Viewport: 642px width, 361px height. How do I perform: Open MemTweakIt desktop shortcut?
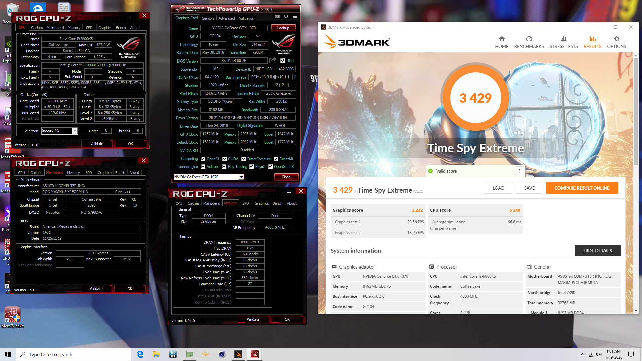point(12,317)
